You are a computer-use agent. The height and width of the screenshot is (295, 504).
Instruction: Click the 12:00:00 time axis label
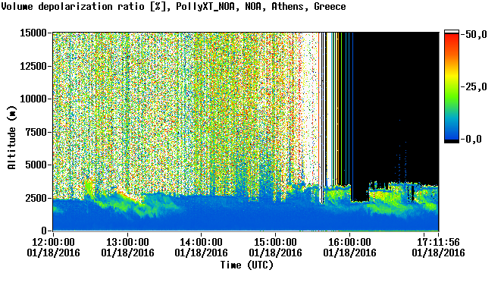coord(53,242)
